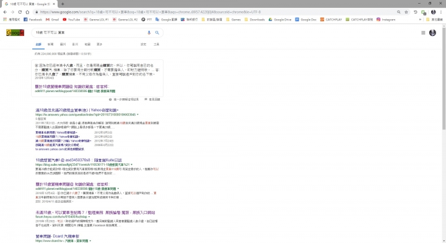Click the Feedback link under the snippet
The image size is (446, 243).
coord(152,100)
